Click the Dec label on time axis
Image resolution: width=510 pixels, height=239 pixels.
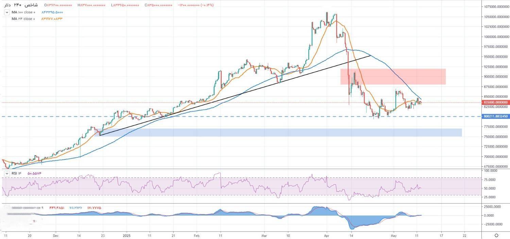(x=56, y=235)
